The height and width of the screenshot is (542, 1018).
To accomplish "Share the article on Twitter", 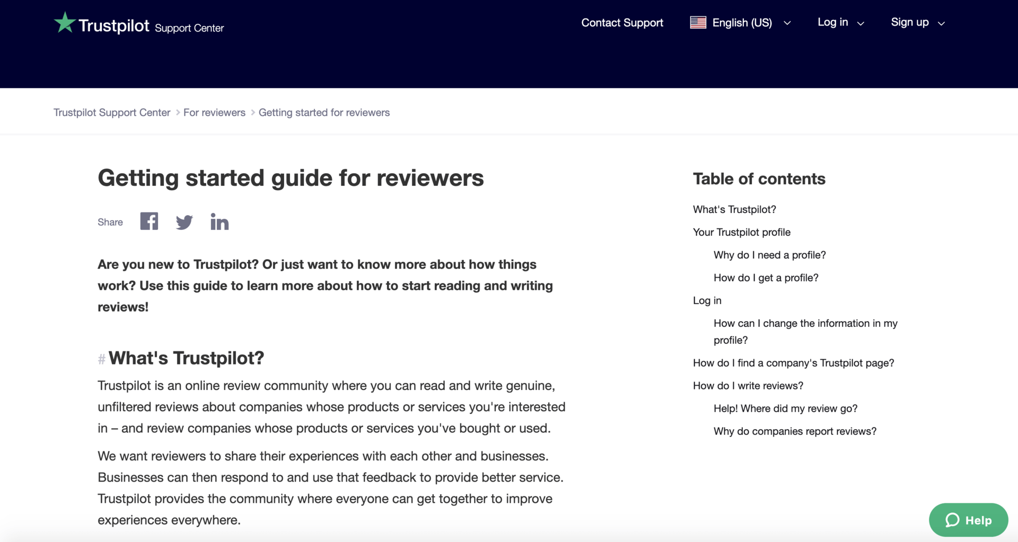I will pos(184,221).
